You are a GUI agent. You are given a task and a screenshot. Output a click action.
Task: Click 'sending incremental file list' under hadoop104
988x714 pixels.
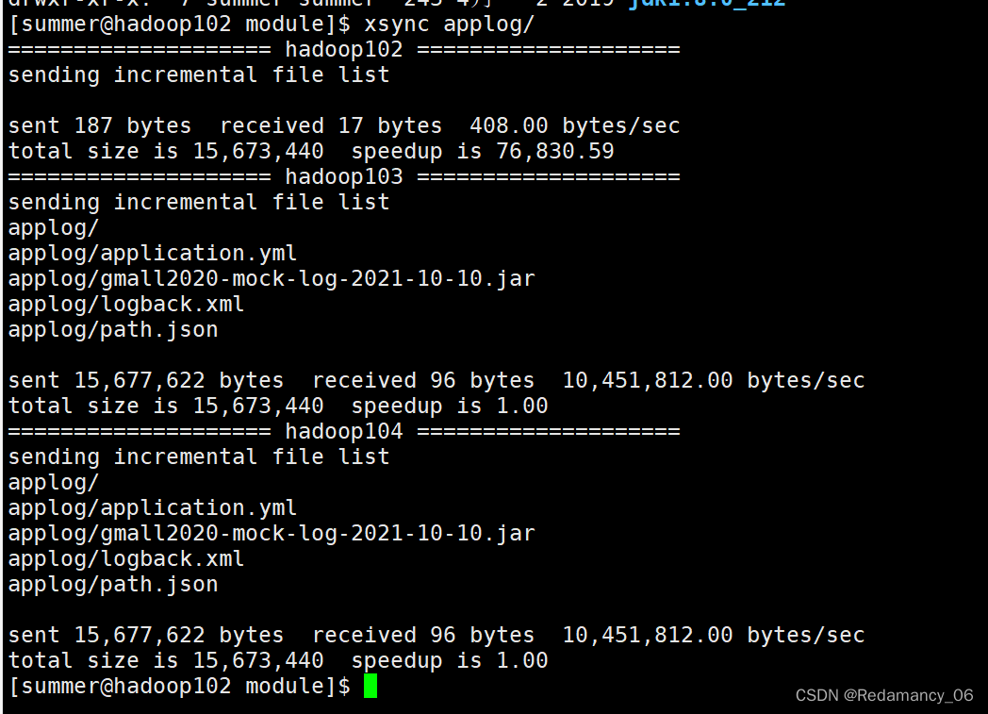199,457
